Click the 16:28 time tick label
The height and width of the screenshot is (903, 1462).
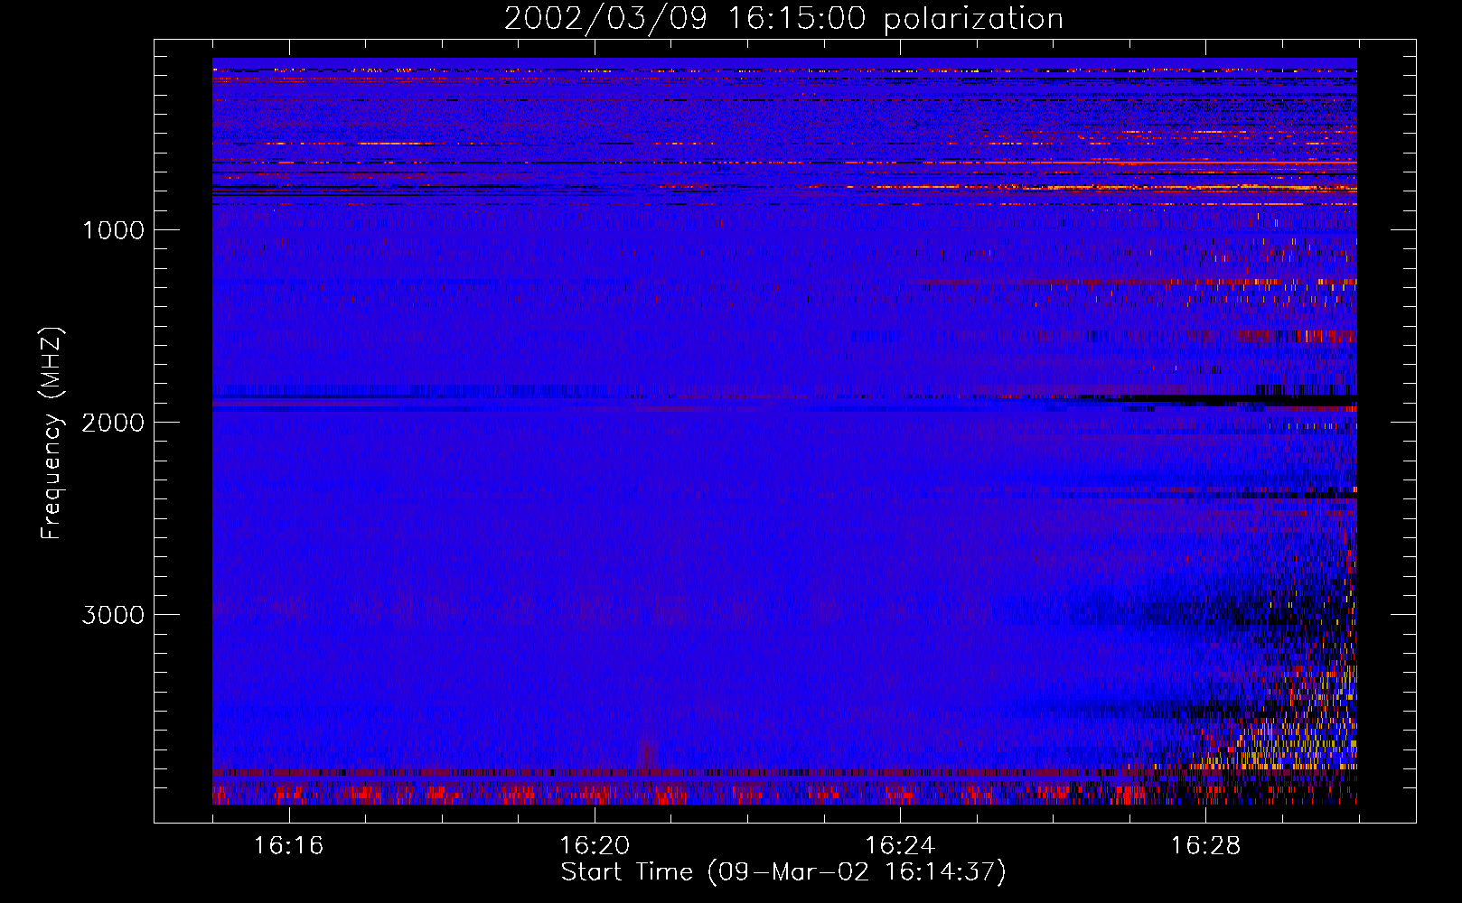tap(1206, 846)
